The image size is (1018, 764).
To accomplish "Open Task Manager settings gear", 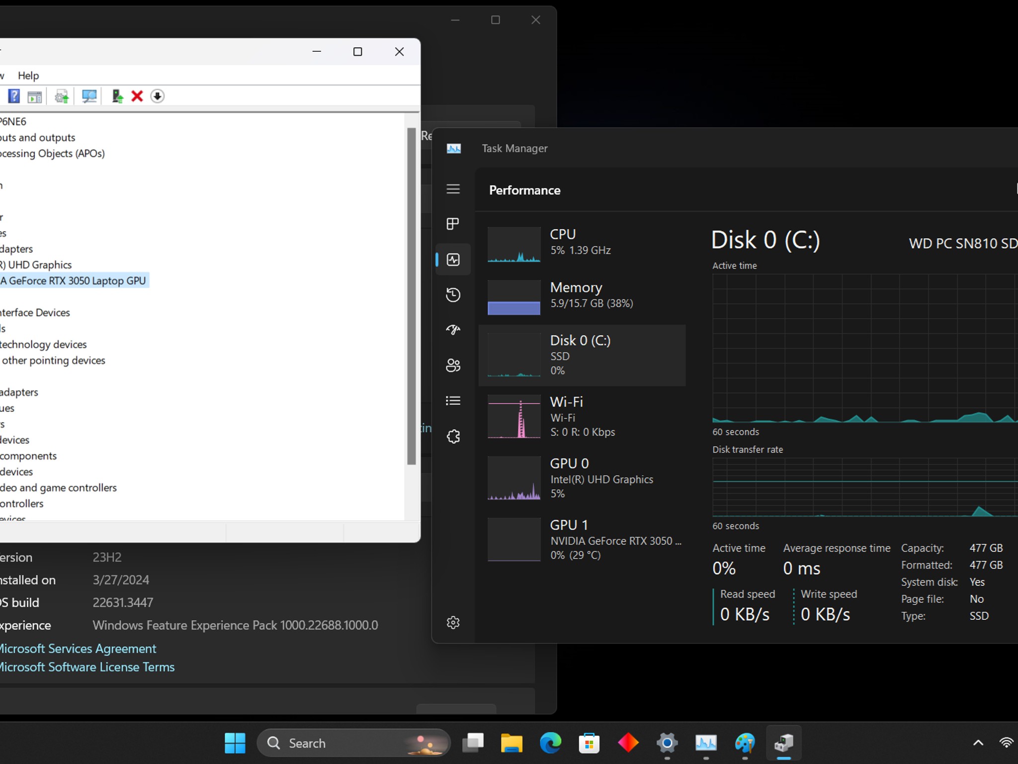I will pyautogui.click(x=453, y=623).
